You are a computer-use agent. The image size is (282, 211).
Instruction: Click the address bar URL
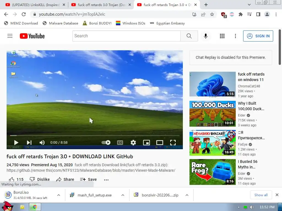point(72,14)
